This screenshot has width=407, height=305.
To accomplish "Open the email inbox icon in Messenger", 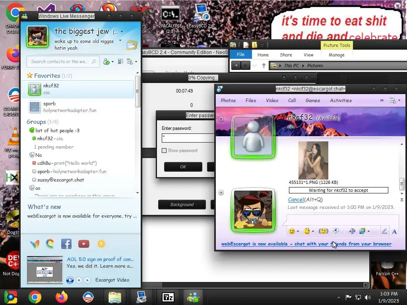I will tap(132, 45).
